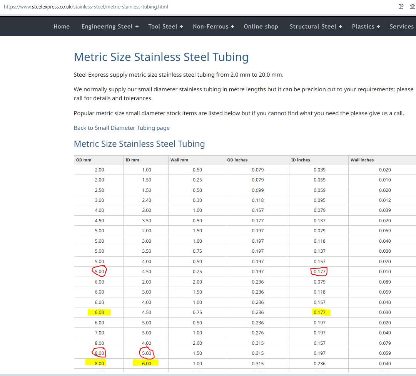Image resolution: width=416 pixels, height=376 pixels.
Task: Select the 2.50 value in the OD mm column
Action: [x=100, y=190]
